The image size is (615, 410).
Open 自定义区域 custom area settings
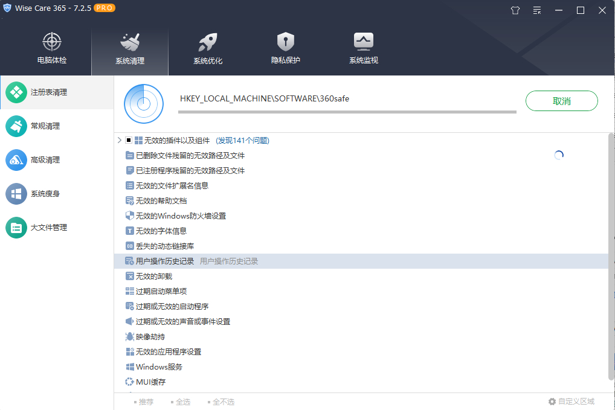click(x=572, y=402)
